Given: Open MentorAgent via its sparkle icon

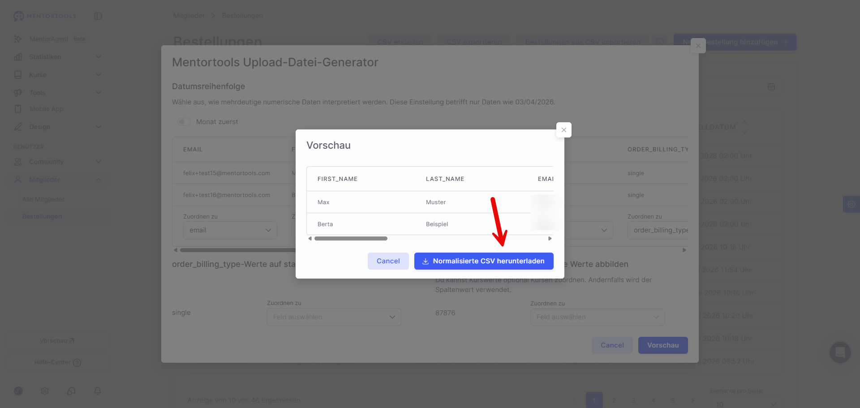Looking at the screenshot, I should click(x=18, y=39).
